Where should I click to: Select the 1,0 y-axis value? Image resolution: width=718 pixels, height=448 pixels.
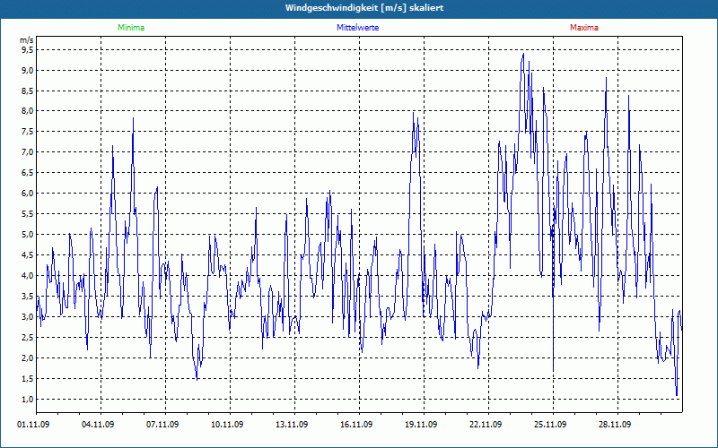pos(27,399)
